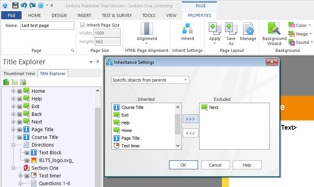Click the background Image icon
Viewport: 314px width, 187px height.
(x=291, y=34)
